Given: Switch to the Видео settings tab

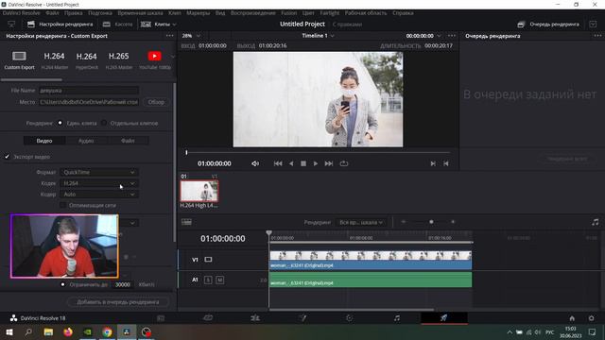Looking at the screenshot, I should click(x=44, y=141).
